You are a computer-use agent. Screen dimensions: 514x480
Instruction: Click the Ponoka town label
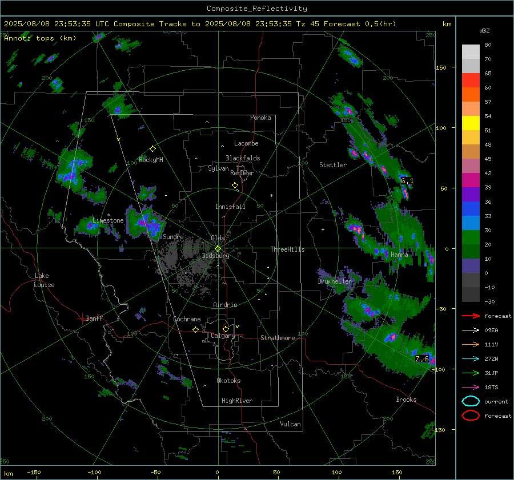pos(260,118)
